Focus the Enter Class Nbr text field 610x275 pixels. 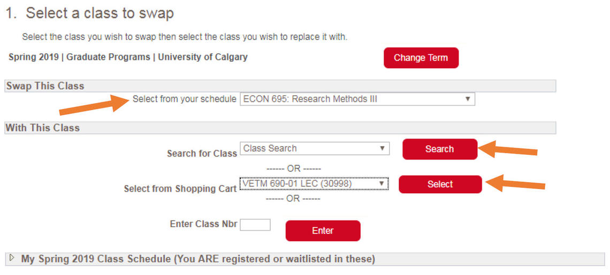click(255, 225)
